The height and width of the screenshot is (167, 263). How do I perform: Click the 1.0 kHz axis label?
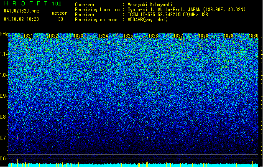tap(3, 75)
